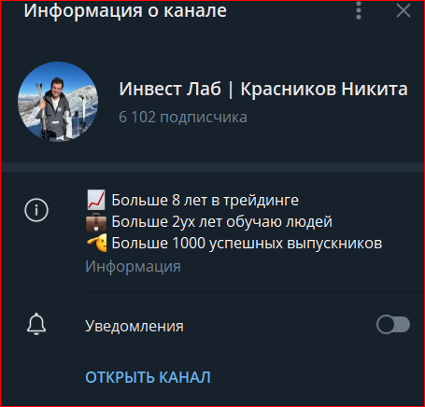
Task: Toggle the Уведомления switch
Action: [393, 325]
